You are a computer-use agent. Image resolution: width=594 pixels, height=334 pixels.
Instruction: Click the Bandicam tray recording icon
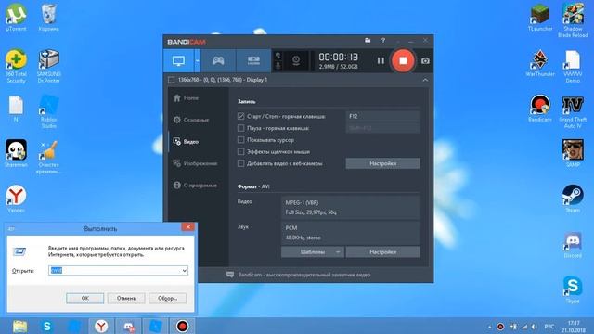point(500,327)
